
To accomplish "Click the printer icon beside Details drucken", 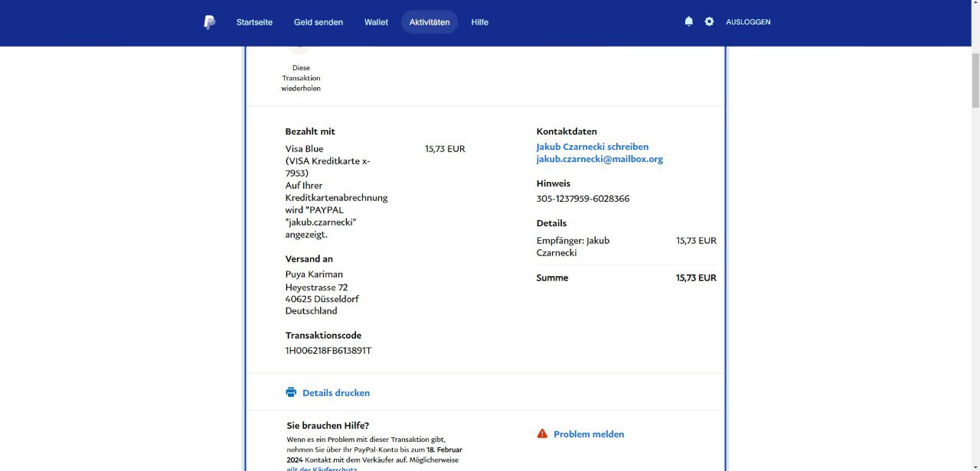I will 291,392.
